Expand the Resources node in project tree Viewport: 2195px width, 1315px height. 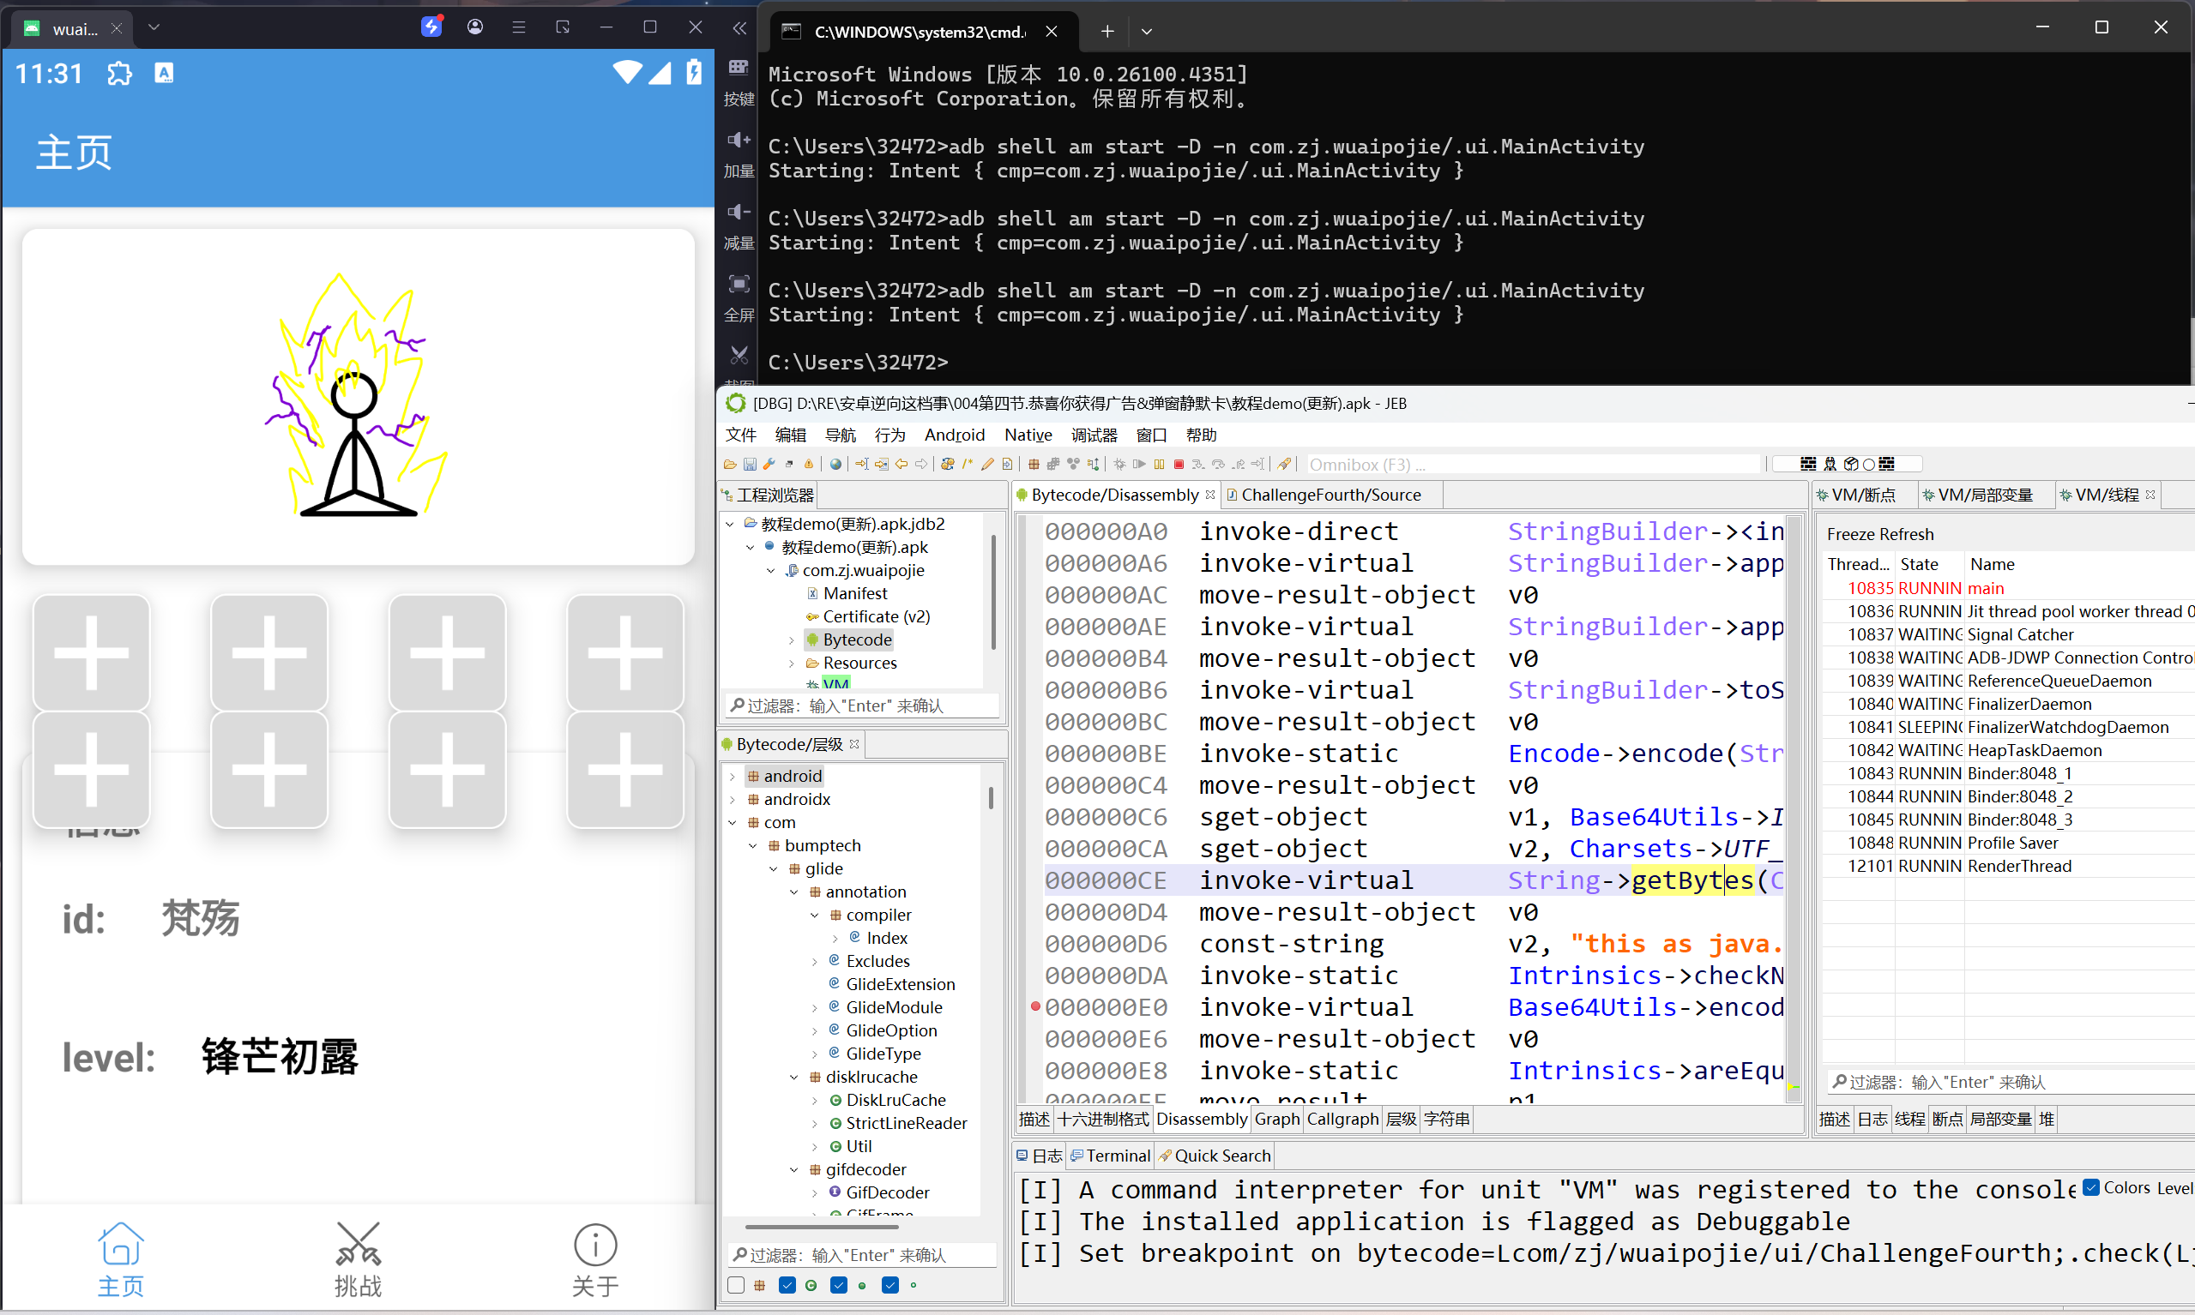coord(792,663)
